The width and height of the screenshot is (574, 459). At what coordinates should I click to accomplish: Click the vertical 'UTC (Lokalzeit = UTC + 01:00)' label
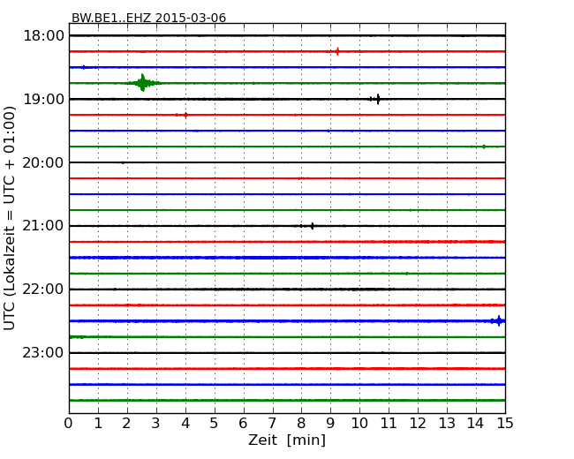pos(9,218)
